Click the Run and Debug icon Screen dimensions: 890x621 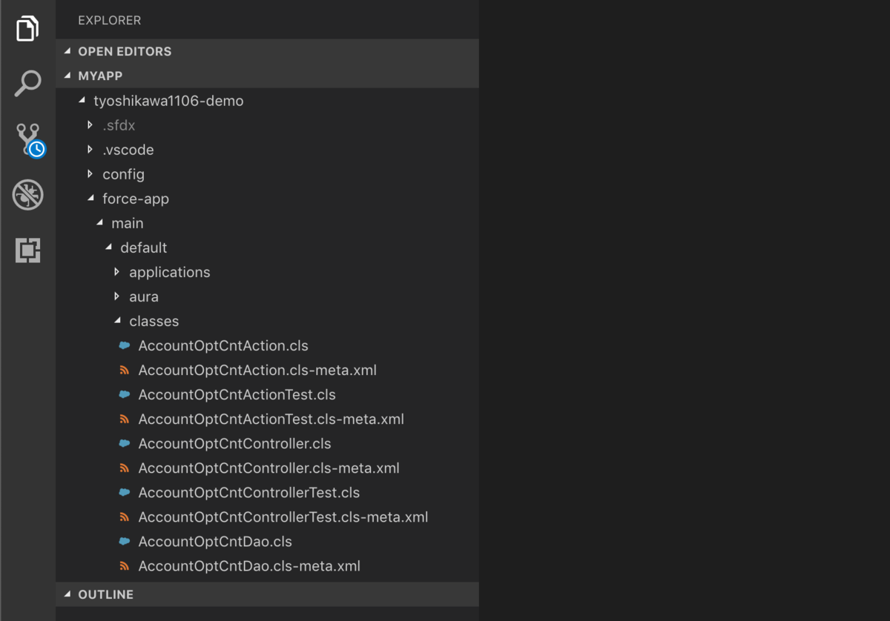pyautogui.click(x=27, y=195)
